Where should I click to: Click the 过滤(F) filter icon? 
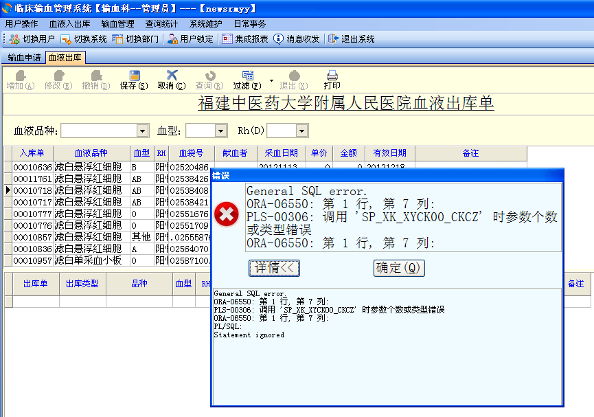tap(248, 75)
